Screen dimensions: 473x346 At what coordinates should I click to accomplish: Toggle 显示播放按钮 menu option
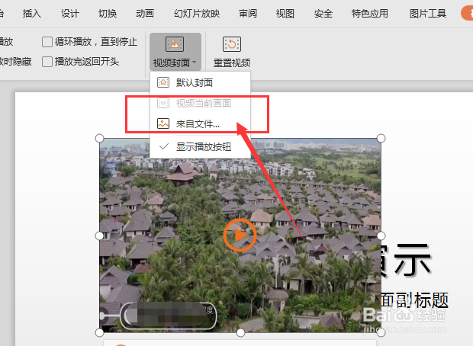click(201, 147)
